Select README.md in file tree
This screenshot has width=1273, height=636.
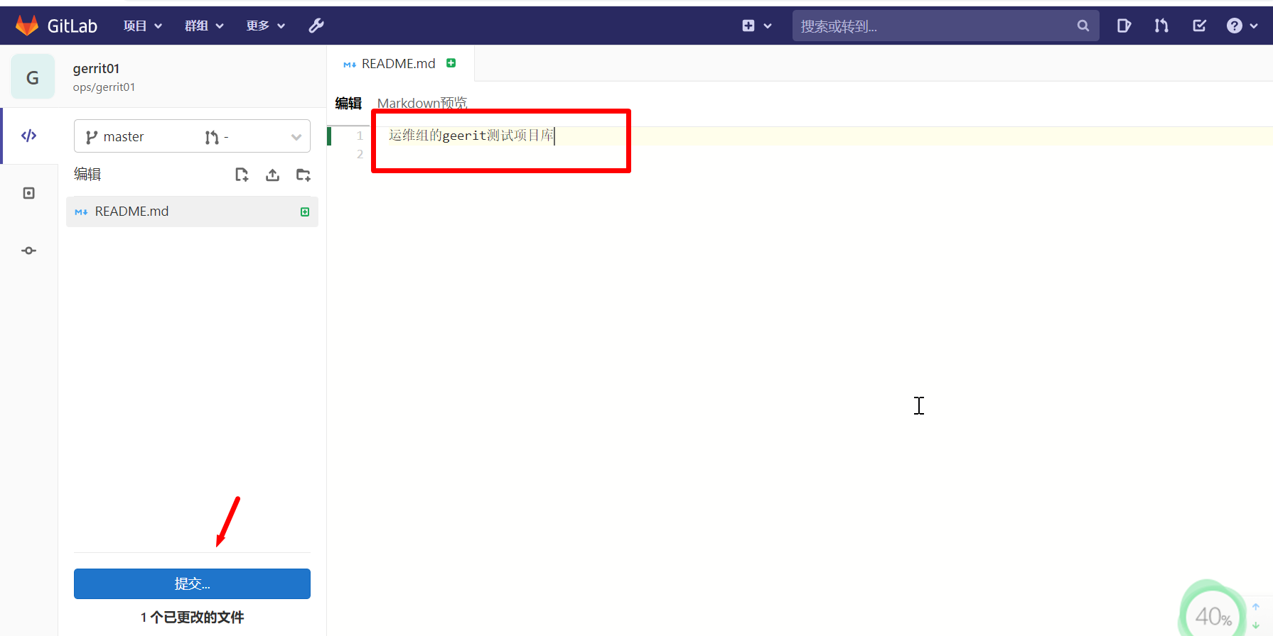click(x=192, y=212)
